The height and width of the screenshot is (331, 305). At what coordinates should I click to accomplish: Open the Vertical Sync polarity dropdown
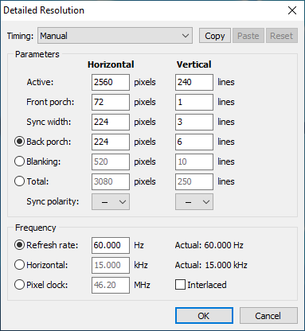click(x=194, y=202)
